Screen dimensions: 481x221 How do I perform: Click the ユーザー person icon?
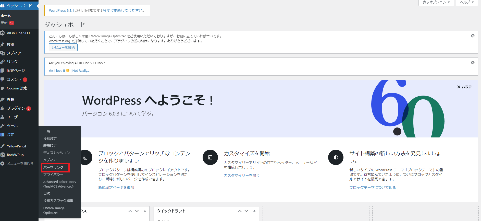(3, 117)
